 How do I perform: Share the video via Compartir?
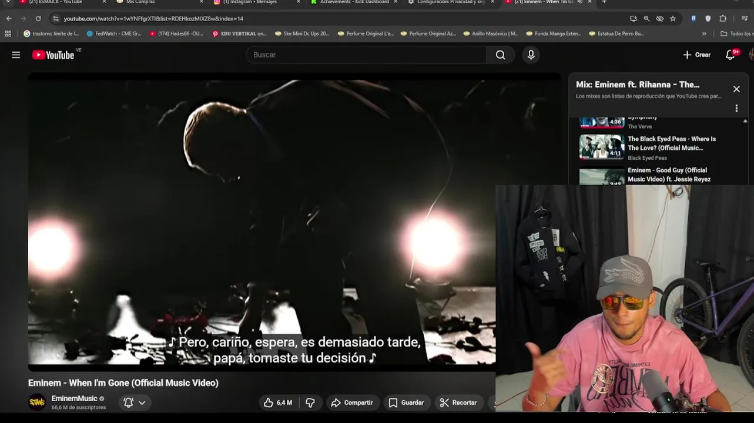352,402
